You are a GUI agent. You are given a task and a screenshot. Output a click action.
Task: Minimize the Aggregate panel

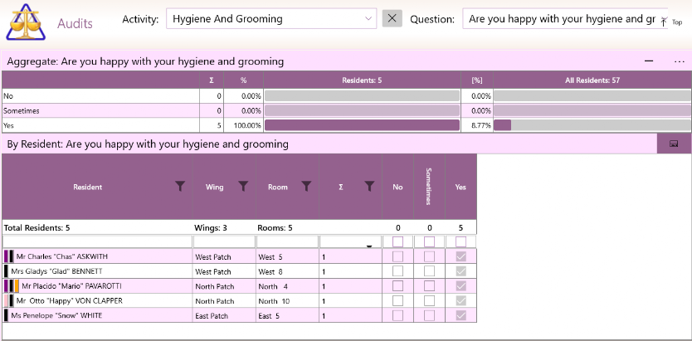point(649,61)
